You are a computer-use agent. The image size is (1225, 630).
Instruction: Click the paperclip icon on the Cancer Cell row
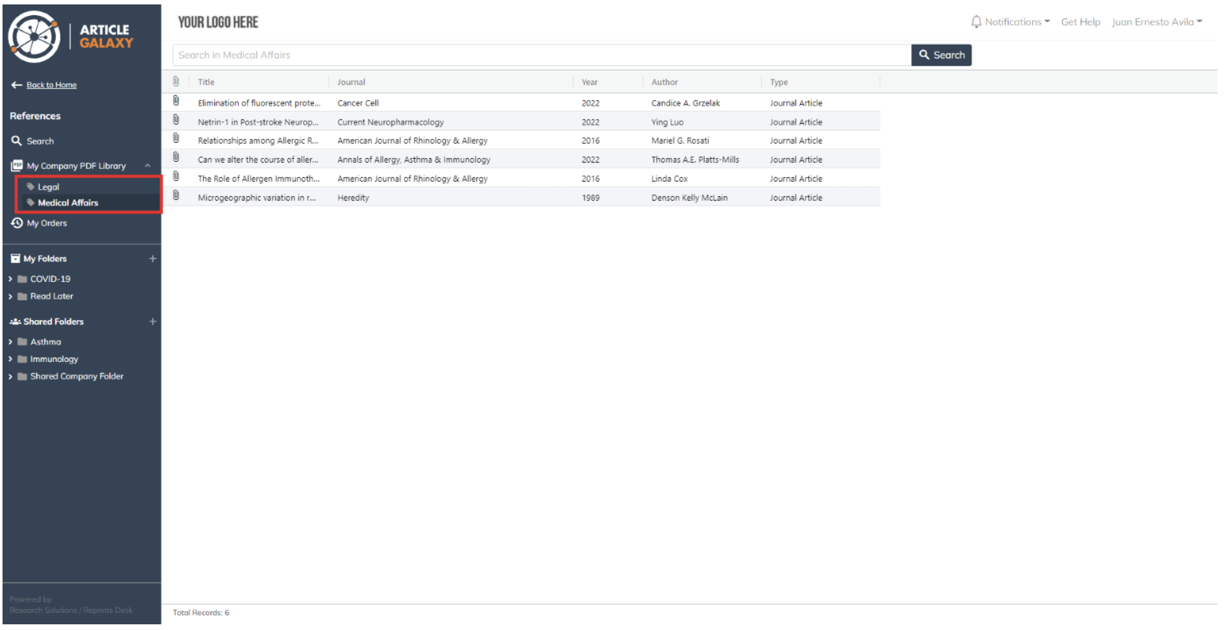(x=176, y=102)
